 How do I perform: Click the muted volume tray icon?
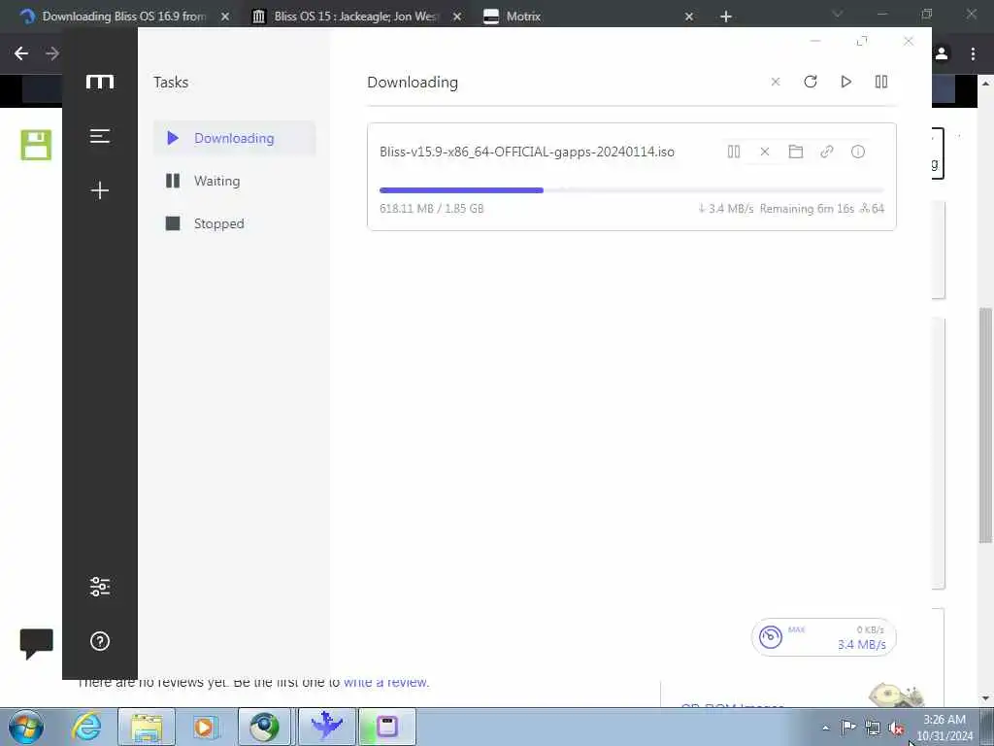click(x=895, y=729)
